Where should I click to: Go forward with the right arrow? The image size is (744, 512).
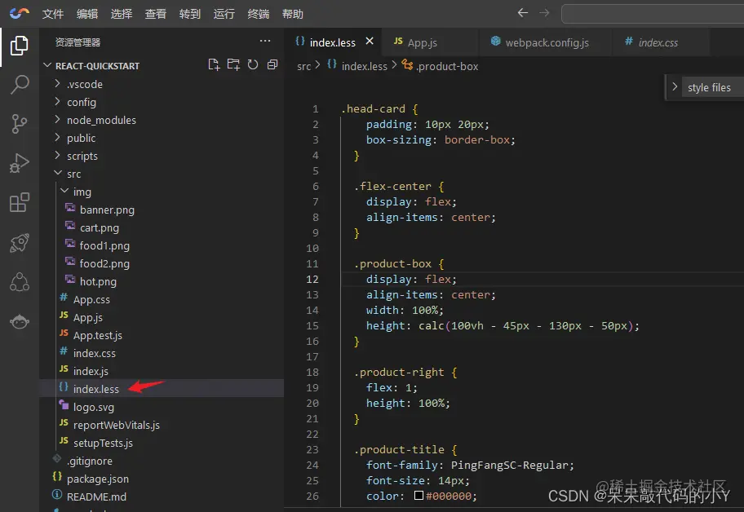click(544, 13)
